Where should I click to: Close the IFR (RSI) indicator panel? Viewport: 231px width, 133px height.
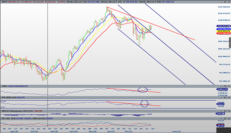pos(229,97)
